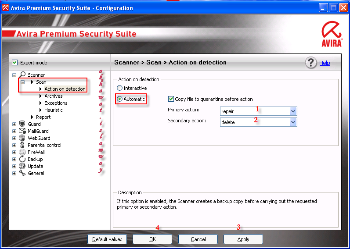Click the Default values button
Screen dimensions: 350x249
pyautogui.click(x=107, y=239)
